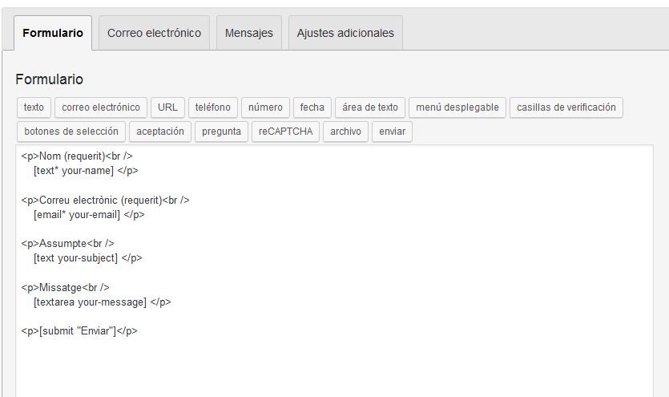Insert casillas de verificación tag

point(566,107)
